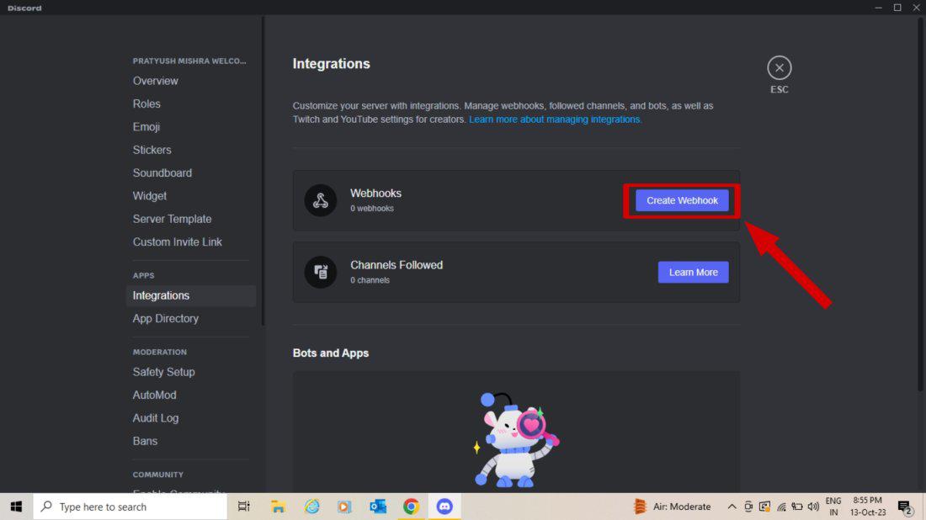Image resolution: width=926 pixels, height=520 pixels.
Task: Select Integrations in the sidebar
Action: [x=191, y=295]
